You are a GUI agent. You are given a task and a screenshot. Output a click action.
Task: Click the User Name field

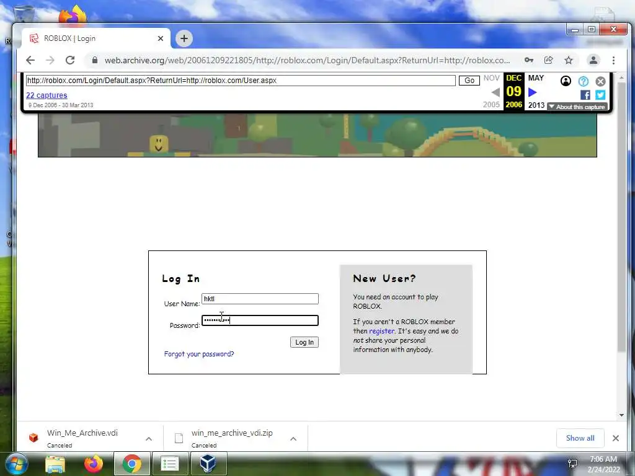tap(260, 299)
